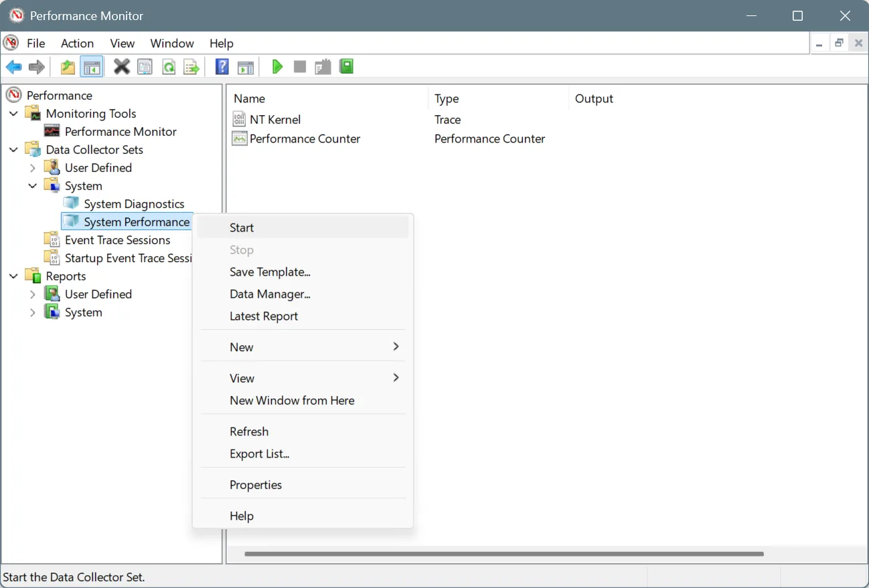This screenshot has width=869, height=588.
Task: Collapse the Monitoring Tools node chevron
Action: tap(13, 113)
